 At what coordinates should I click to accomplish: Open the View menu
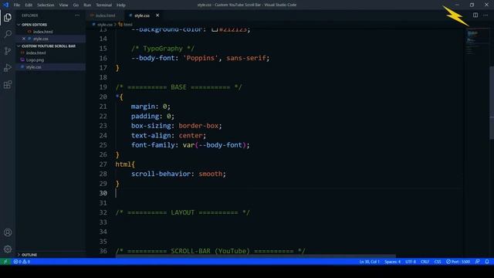[63, 5]
